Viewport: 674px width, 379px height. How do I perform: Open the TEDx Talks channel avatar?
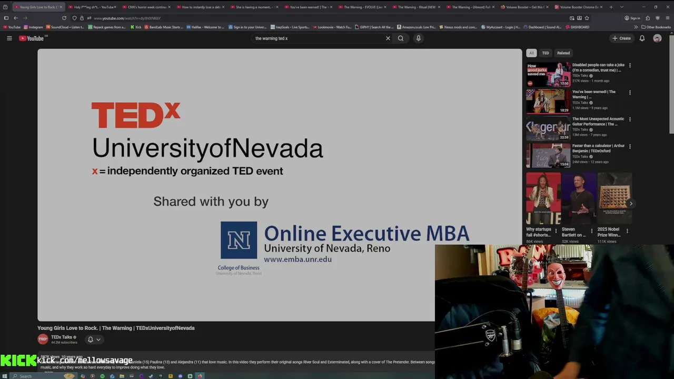[x=43, y=339]
